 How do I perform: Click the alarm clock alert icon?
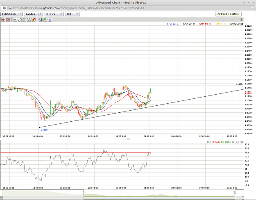pyautogui.click(x=41, y=20)
